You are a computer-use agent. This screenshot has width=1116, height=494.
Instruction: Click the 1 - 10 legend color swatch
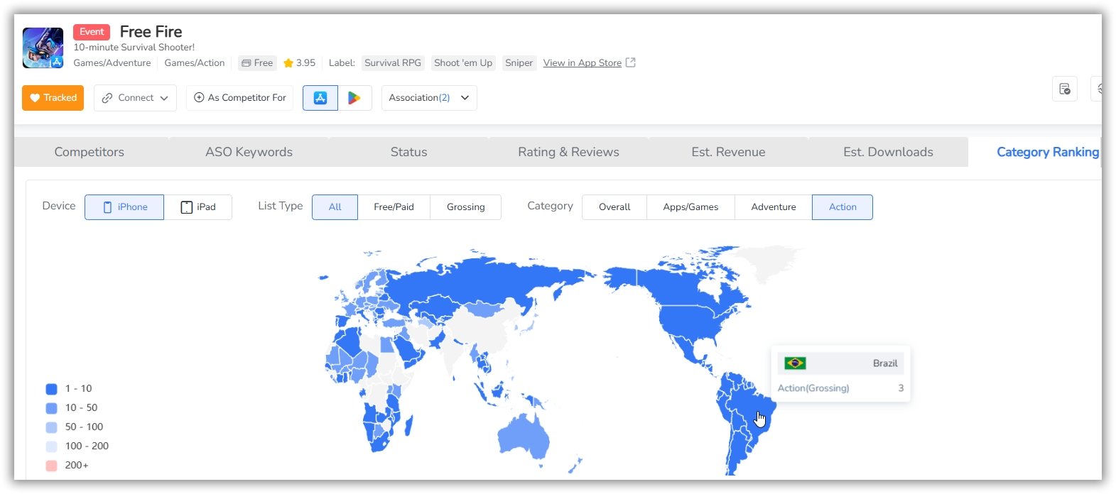pyautogui.click(x=51, y=389)
